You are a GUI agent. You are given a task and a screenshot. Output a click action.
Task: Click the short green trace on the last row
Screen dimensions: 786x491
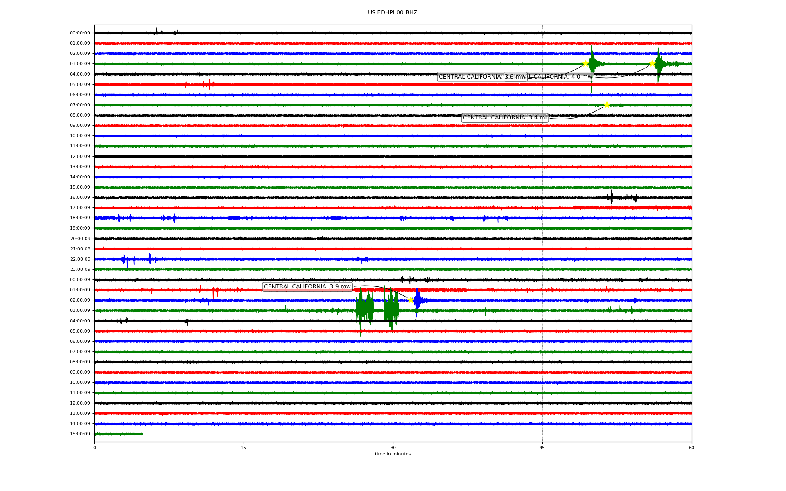click(x=119, y=434)
